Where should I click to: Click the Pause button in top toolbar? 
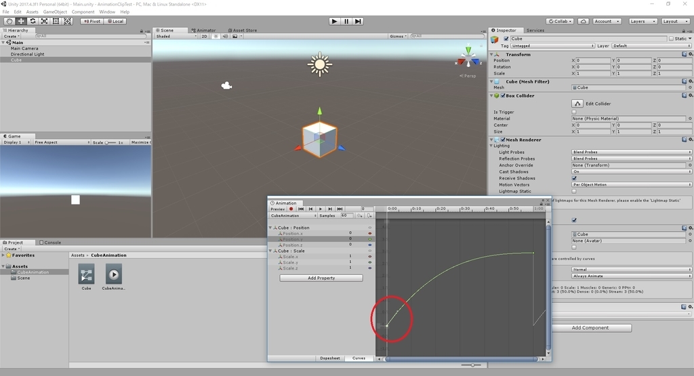tap(346, 21)
